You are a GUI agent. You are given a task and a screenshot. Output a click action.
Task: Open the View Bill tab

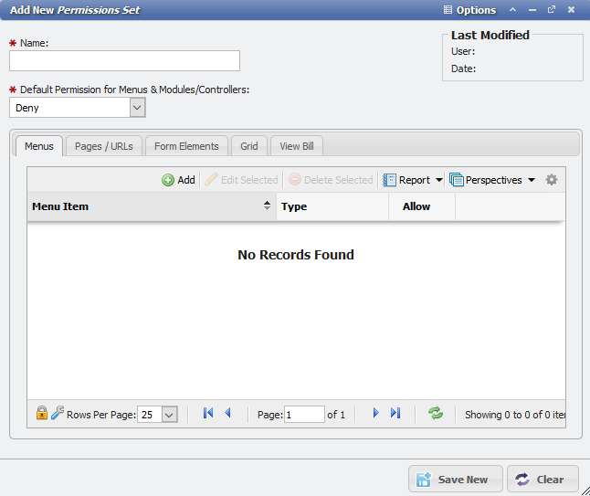pos(296,146)
